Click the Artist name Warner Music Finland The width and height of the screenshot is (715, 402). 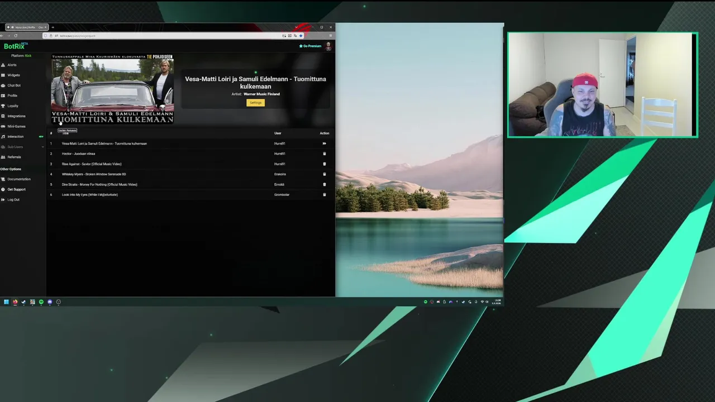(261, 94)
